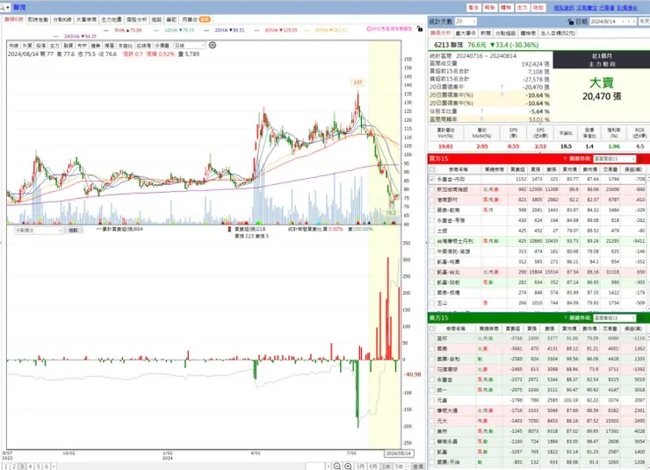Open the 區間買超15 dropdown in 買方15 header
Viewport: 650px width, 470px height.
click(x=614, y=159)
